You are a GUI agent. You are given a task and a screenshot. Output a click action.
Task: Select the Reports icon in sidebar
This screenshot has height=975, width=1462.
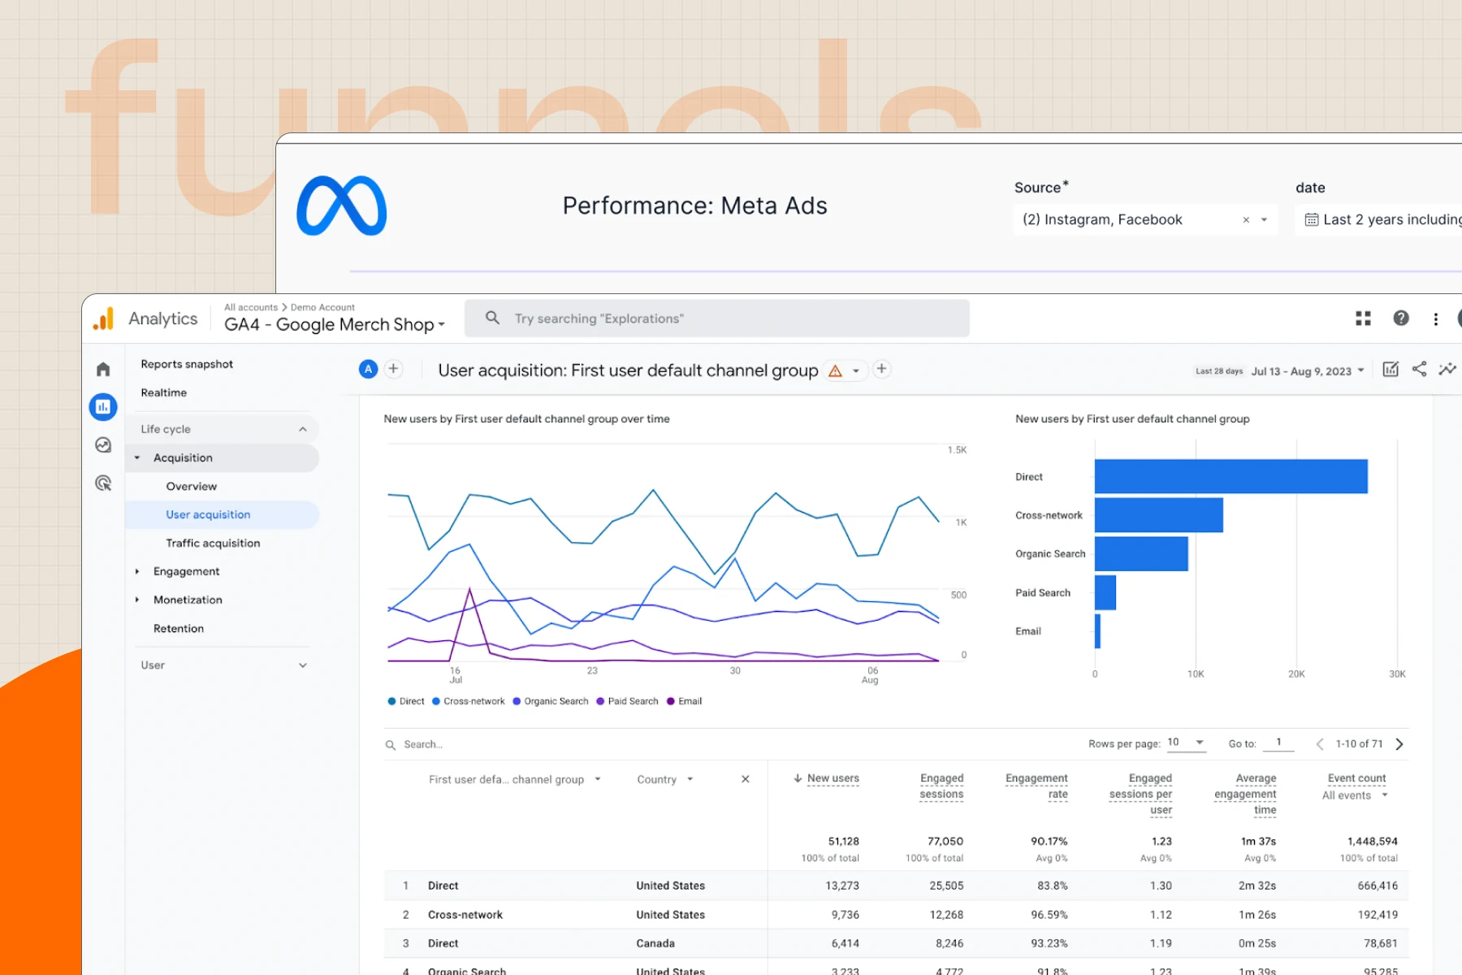(103, 407)
